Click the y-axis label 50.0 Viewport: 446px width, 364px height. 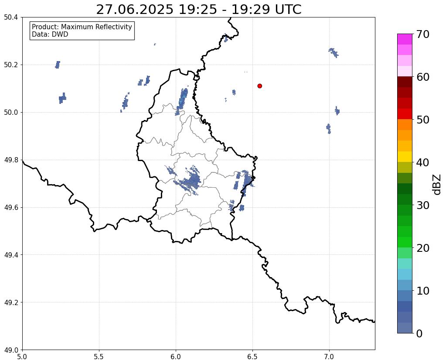tap(11, 113)
